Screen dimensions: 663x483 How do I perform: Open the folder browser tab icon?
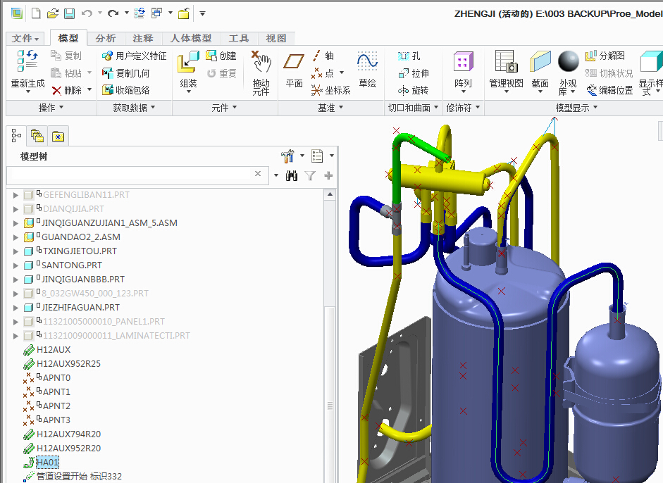click(37, 136)
